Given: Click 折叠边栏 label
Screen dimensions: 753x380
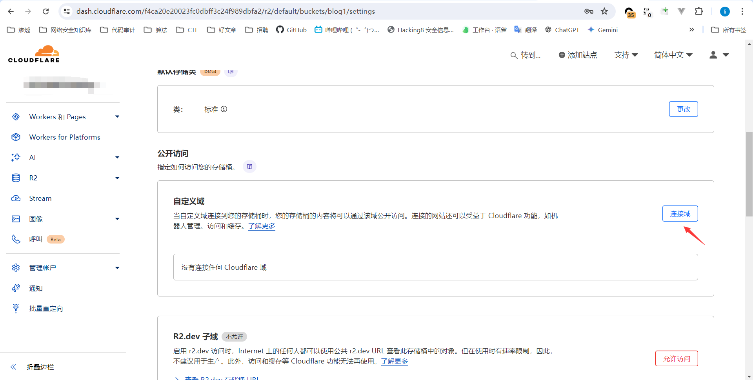Looking at the screenshot, I should [40, 367].
